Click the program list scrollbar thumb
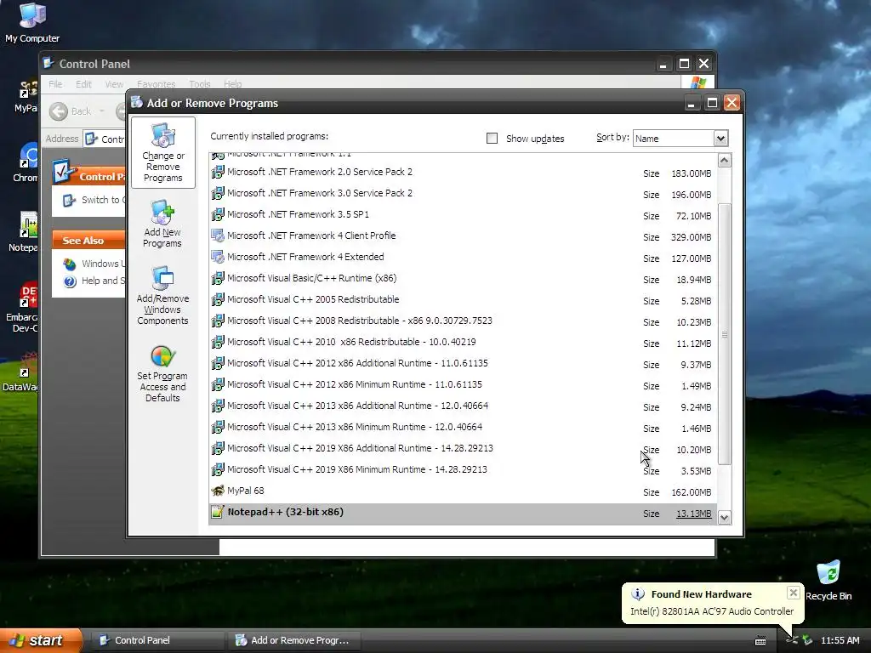This screenshot has width=871, height=653. (725, 333)
